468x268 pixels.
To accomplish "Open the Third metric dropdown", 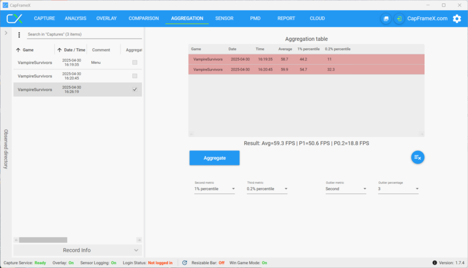I will 267,189.
